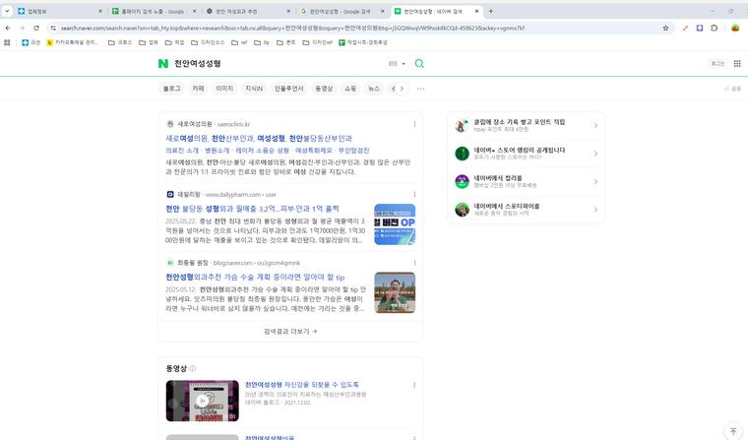Open more options for 새로여성의원 result
Screen dimensions: 748x440
414,124
